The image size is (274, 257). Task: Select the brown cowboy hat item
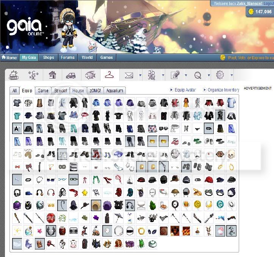point(175,180)
